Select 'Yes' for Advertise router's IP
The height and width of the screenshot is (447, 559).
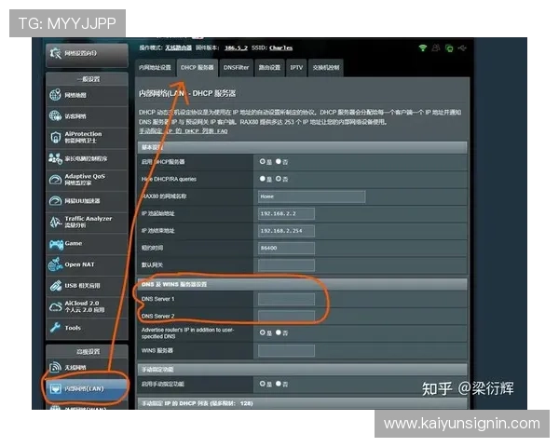click(263, 332)
